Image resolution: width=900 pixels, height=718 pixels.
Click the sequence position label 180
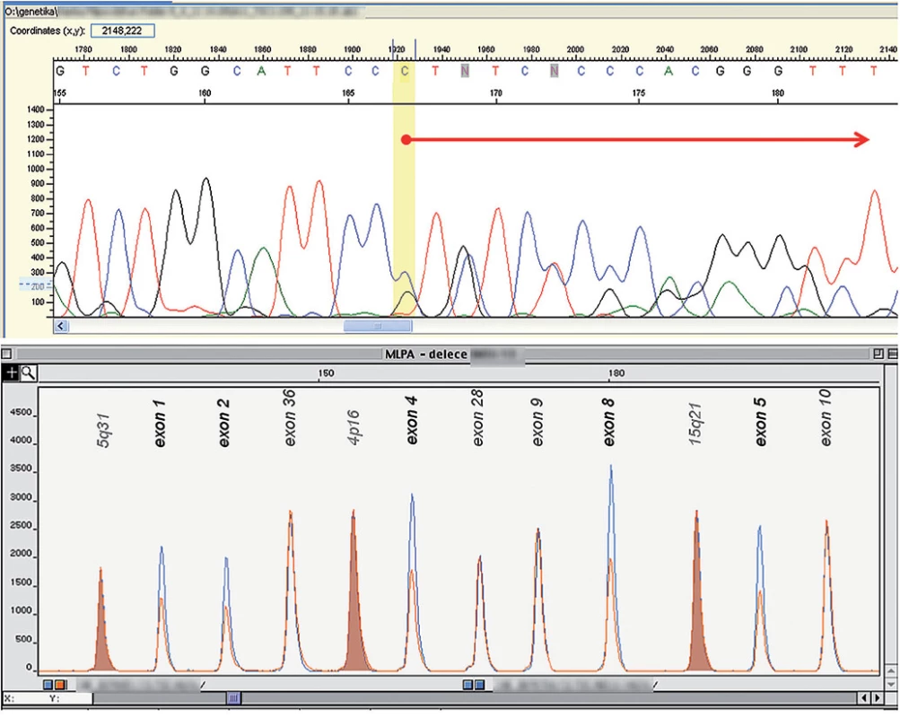778,93
